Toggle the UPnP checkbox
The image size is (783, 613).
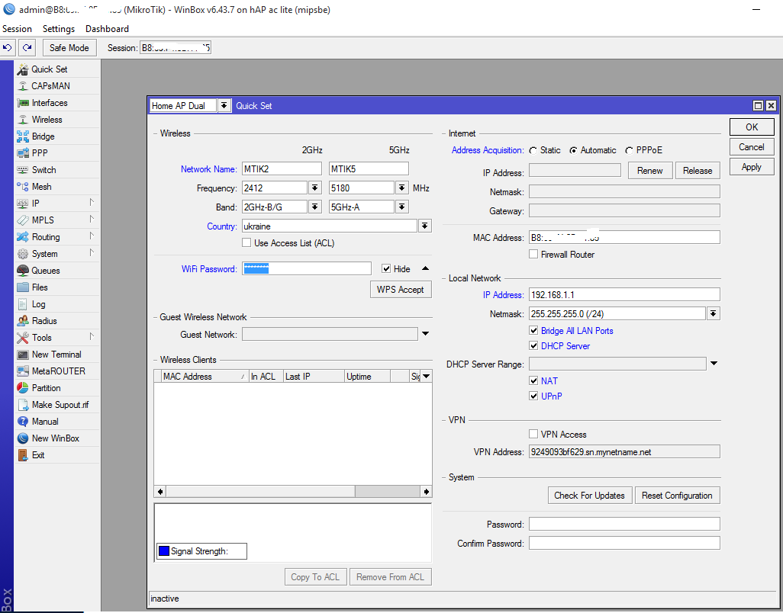pos(533,396)
